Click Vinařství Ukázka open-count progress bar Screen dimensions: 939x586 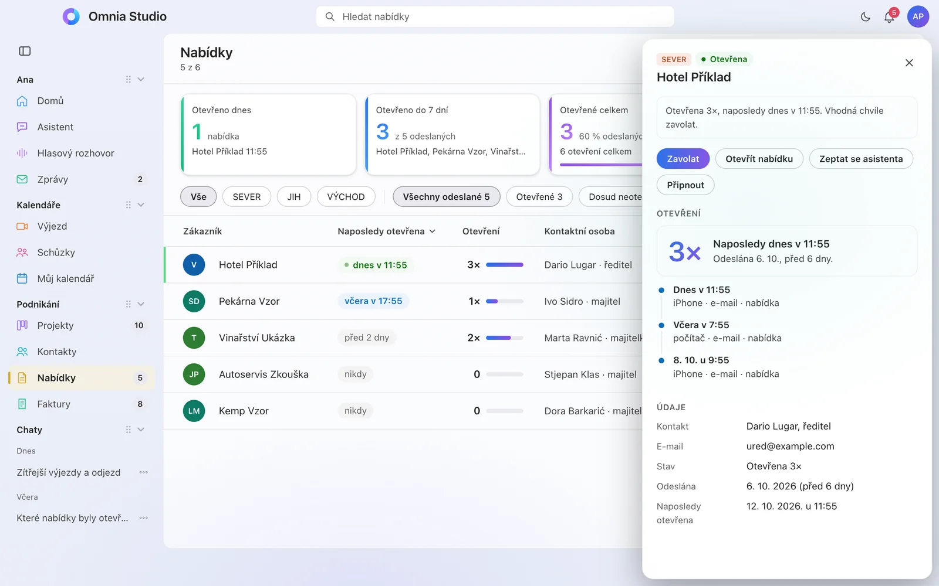click(505, 338)
